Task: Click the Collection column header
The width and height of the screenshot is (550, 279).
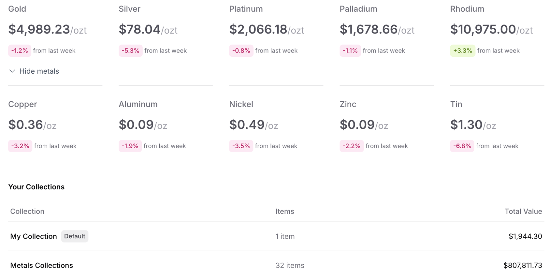Action: 27,211
